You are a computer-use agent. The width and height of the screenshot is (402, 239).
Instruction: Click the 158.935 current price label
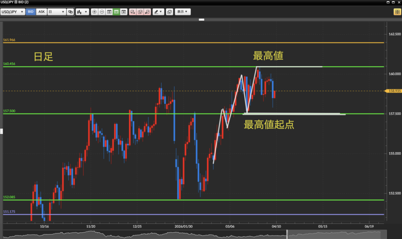pos(394,91)
